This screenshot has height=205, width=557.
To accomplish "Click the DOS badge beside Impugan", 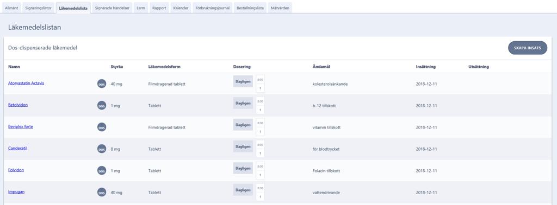I will pyautogui.click(x=102, y=192).
